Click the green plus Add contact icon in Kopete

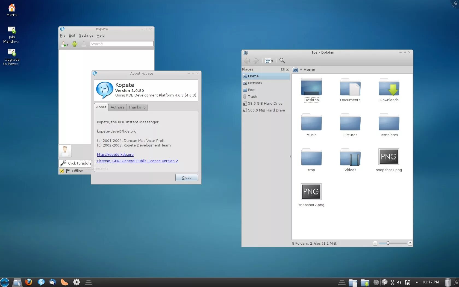(x=75, y=44)
